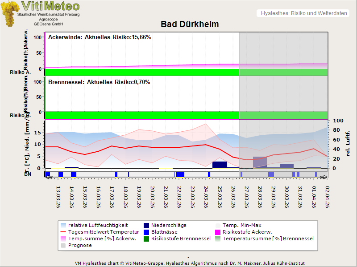Click the Prognose legend swatch

(63, 246)
